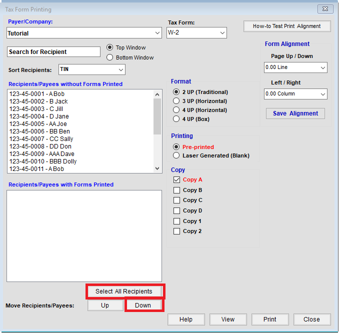Image resolution: width=340 pixels, height=334 pixels.
Task: Select recipient 123-45-0010 - BBB Dolly
Action: click(80, 161)
